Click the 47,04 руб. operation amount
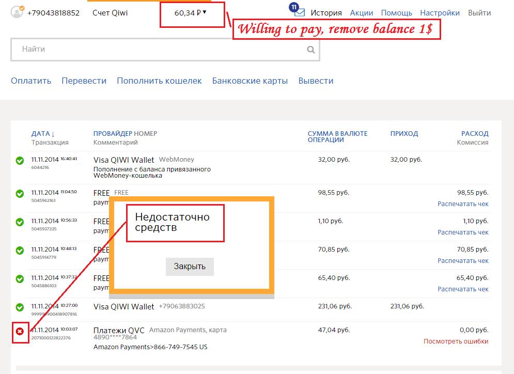This screenshot has width=514, height=374. tap(334, 330)
